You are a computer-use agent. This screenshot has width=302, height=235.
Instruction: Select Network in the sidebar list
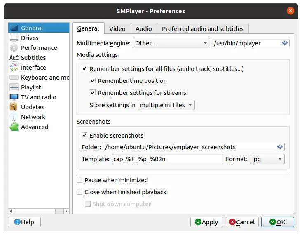(39, 117)
